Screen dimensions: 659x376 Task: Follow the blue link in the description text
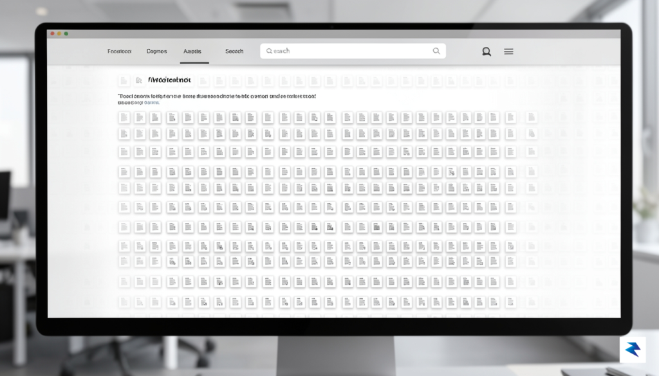(152, 102)
